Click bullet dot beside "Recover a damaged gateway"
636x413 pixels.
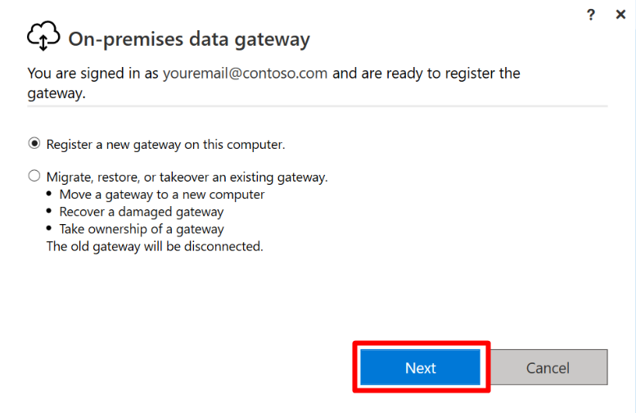point(49,211)
